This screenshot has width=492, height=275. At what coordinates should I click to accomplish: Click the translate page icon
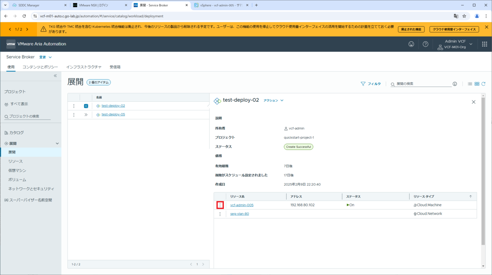456,16
